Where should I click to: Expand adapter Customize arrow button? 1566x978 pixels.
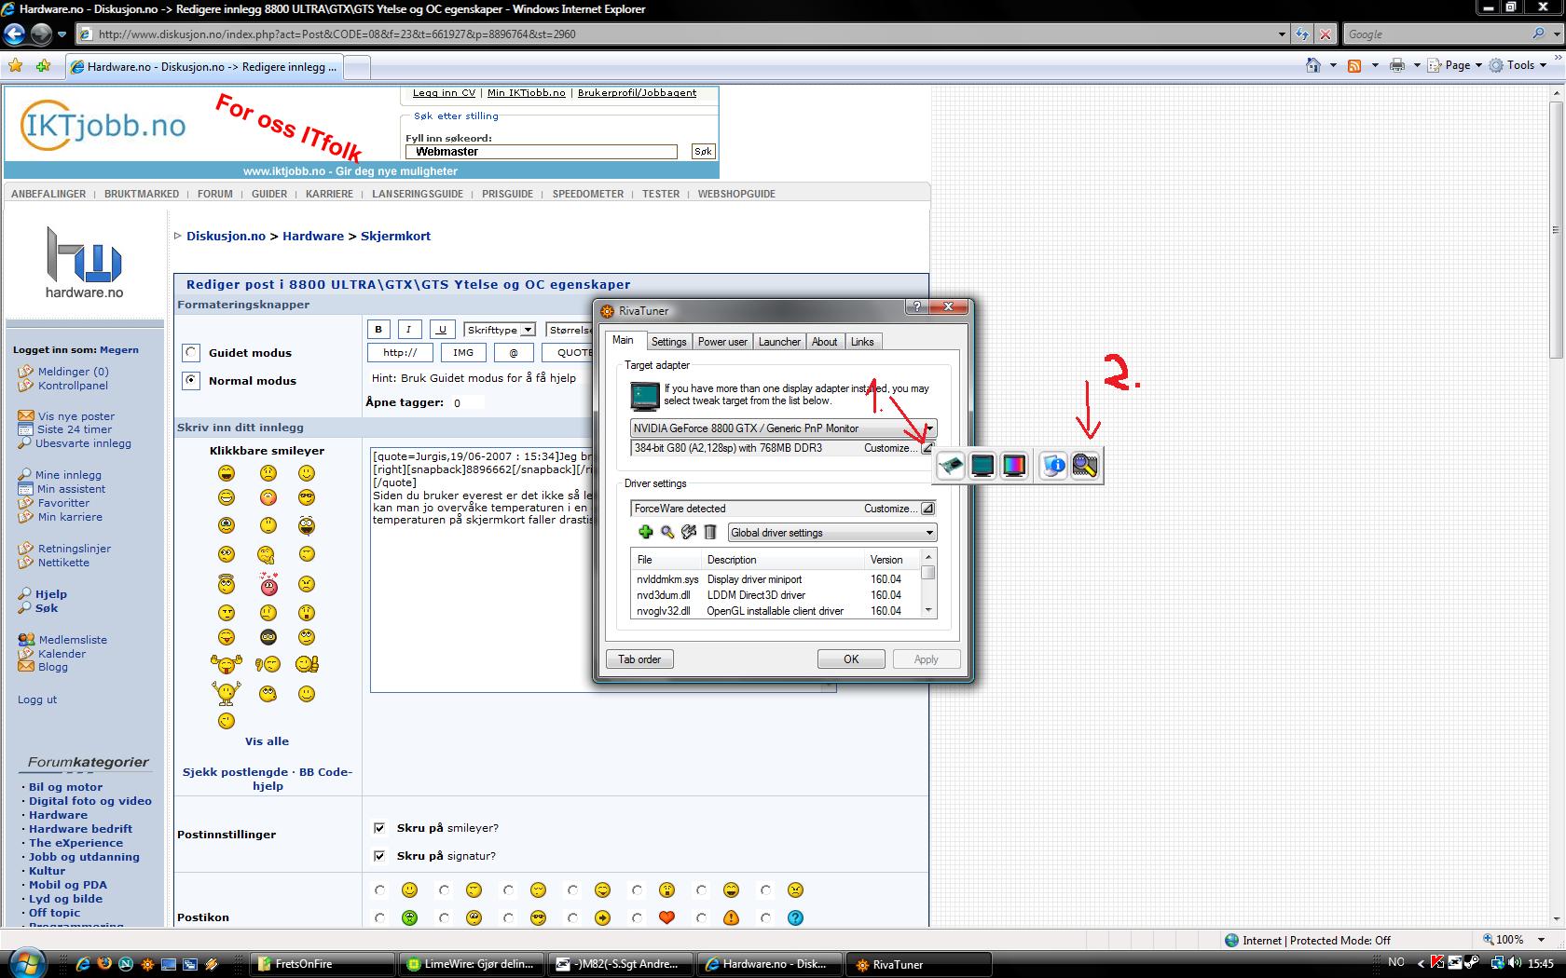pos(927,448)
